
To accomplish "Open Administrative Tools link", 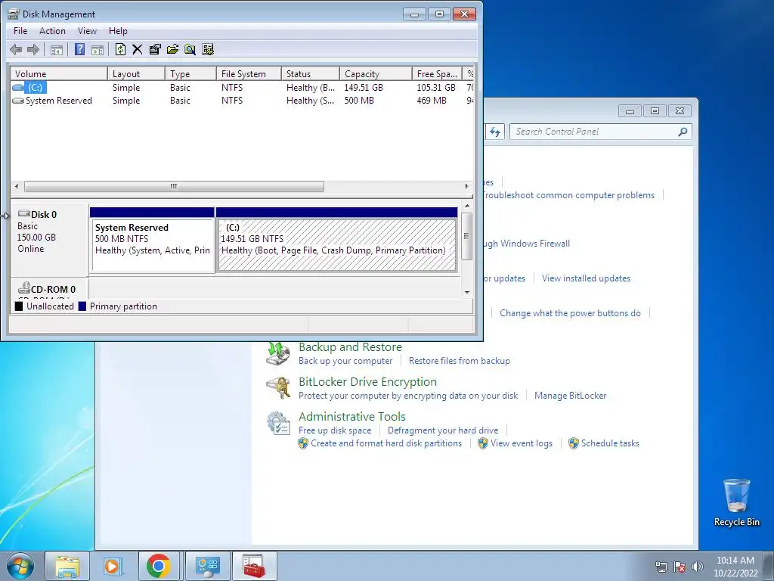I will click(352, 417).
